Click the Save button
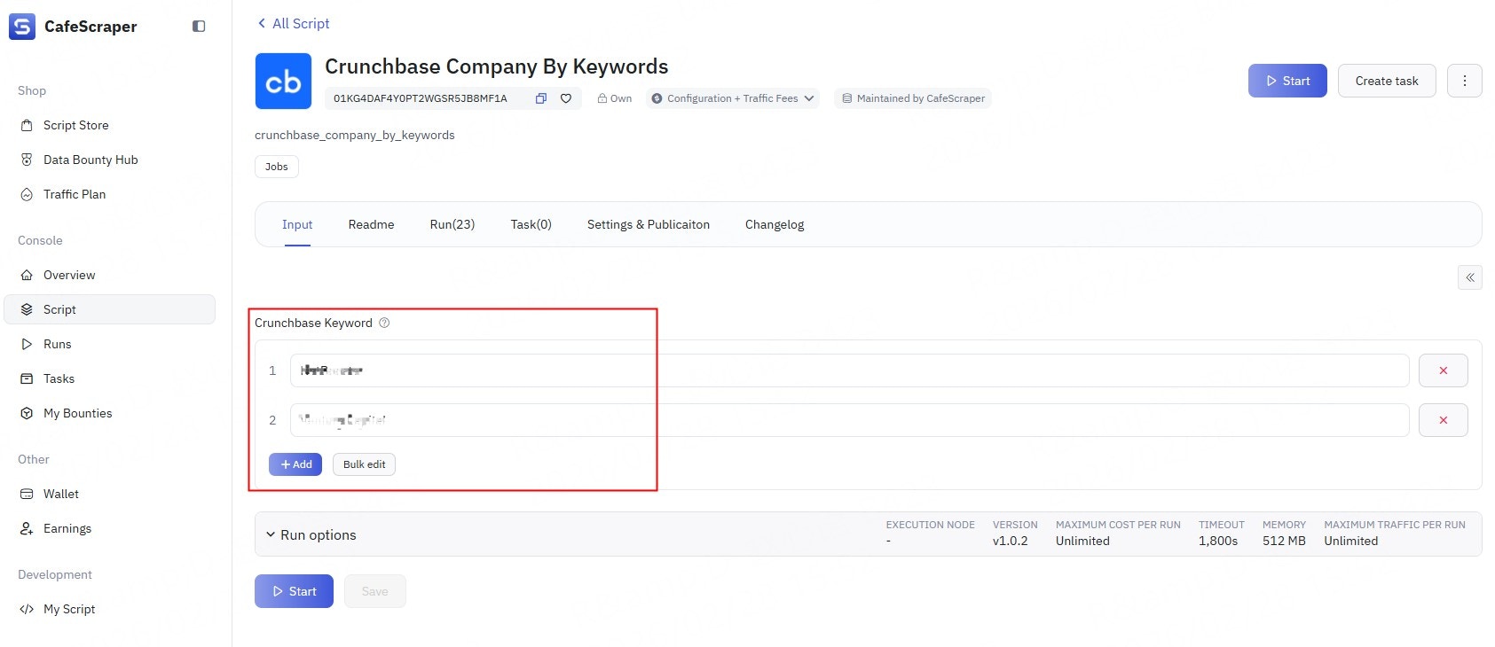This screenshot has width=1495, height=647. pyautogui.click(x=375, y=591)
